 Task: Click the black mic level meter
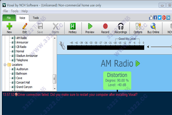tap(105, 47)
